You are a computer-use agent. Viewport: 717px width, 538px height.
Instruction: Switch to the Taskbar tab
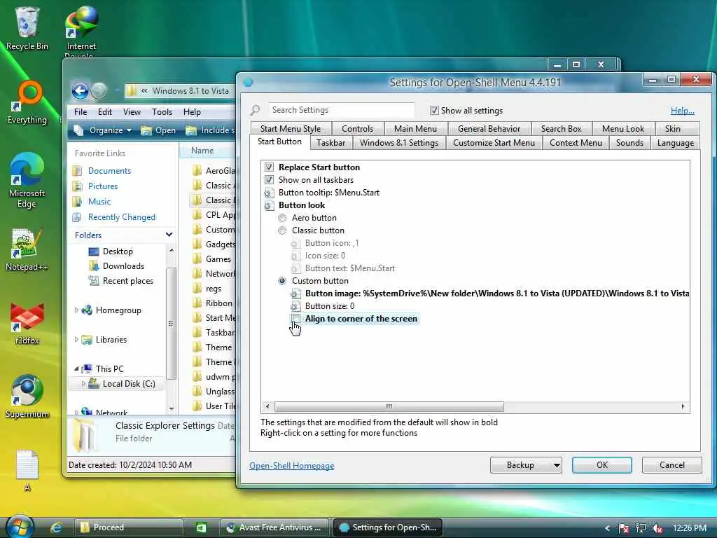point(331,143)
